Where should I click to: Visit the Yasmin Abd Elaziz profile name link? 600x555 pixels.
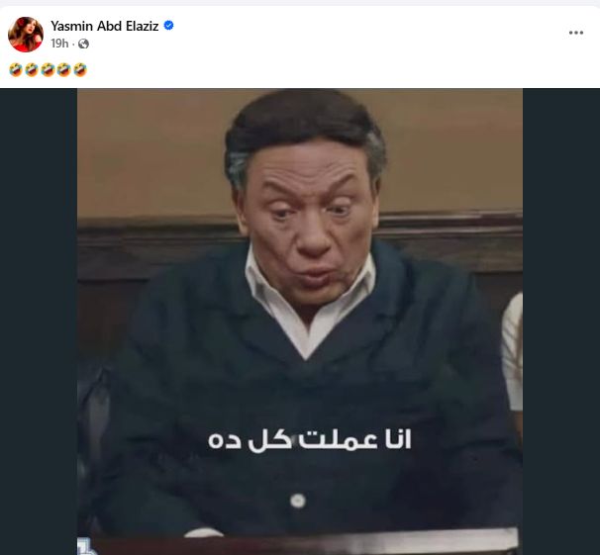[105, 26]
